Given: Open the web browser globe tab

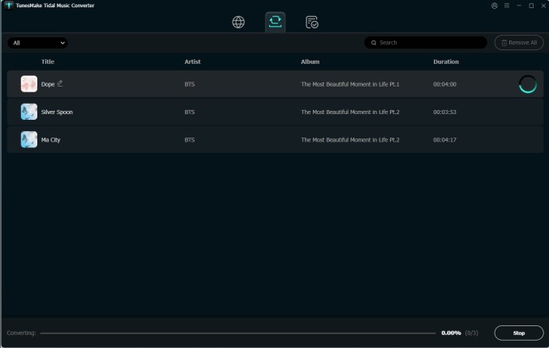Looking at the screenshot, I should click(238, 22).
